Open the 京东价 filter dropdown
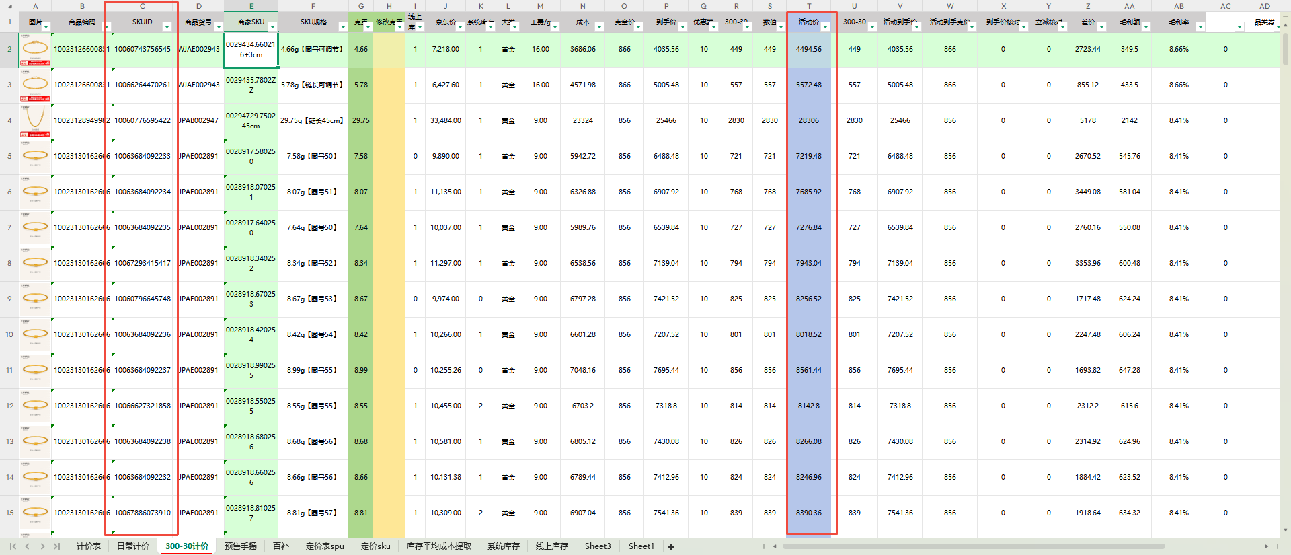Image resolution: width=1291 pixels, height=555 pixels. tap(460, 27)
